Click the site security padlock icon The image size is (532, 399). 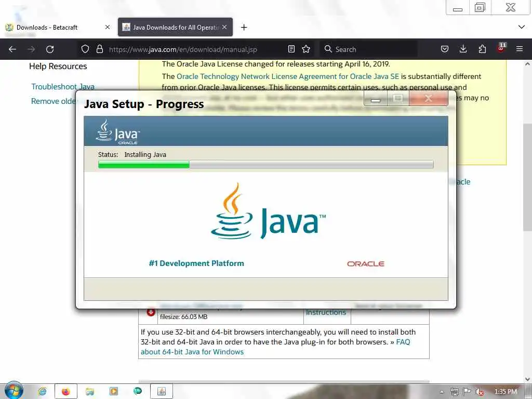coord(99,49)
